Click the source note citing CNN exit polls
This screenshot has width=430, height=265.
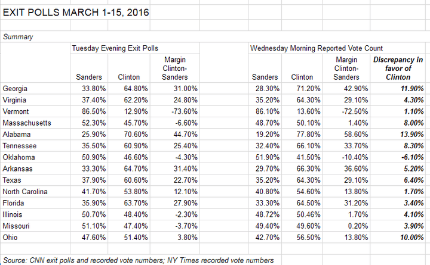click(139, 260)
